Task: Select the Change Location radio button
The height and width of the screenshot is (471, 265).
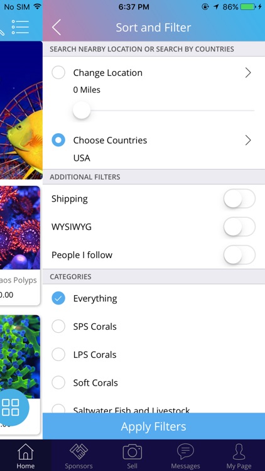Action: pos(58,73)
